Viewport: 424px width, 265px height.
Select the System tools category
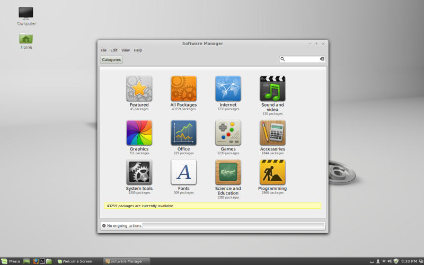pos(139,172)
